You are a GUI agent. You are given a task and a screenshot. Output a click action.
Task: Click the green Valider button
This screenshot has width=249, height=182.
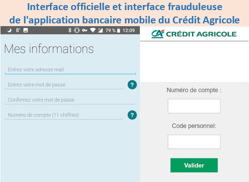[x=194, y=165]
